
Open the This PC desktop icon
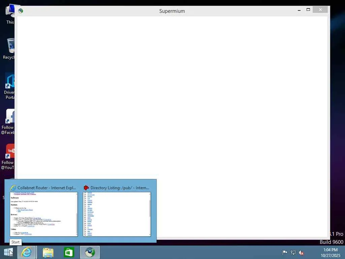click(10, 14)
